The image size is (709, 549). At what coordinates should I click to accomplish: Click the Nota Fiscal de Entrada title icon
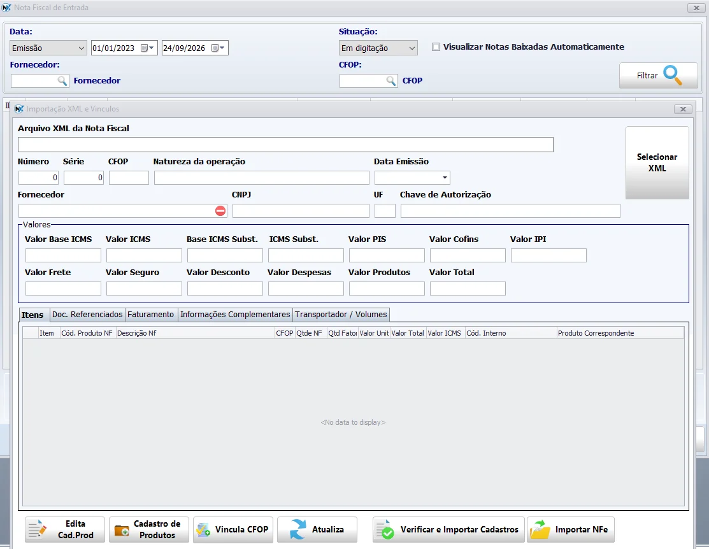pyautogui.click(x=6, y=8)
